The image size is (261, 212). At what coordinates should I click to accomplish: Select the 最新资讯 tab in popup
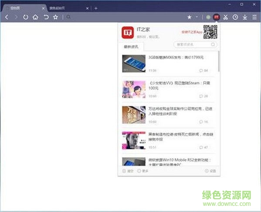tap(131, 47)
